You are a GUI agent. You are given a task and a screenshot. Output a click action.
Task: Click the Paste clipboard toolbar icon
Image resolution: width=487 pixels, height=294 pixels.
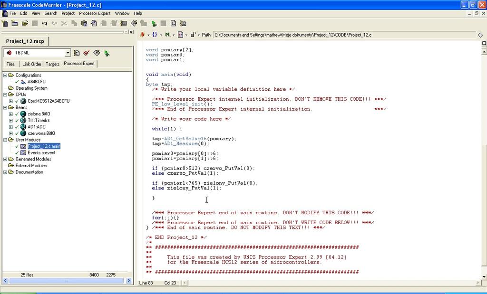coord(84,23)
